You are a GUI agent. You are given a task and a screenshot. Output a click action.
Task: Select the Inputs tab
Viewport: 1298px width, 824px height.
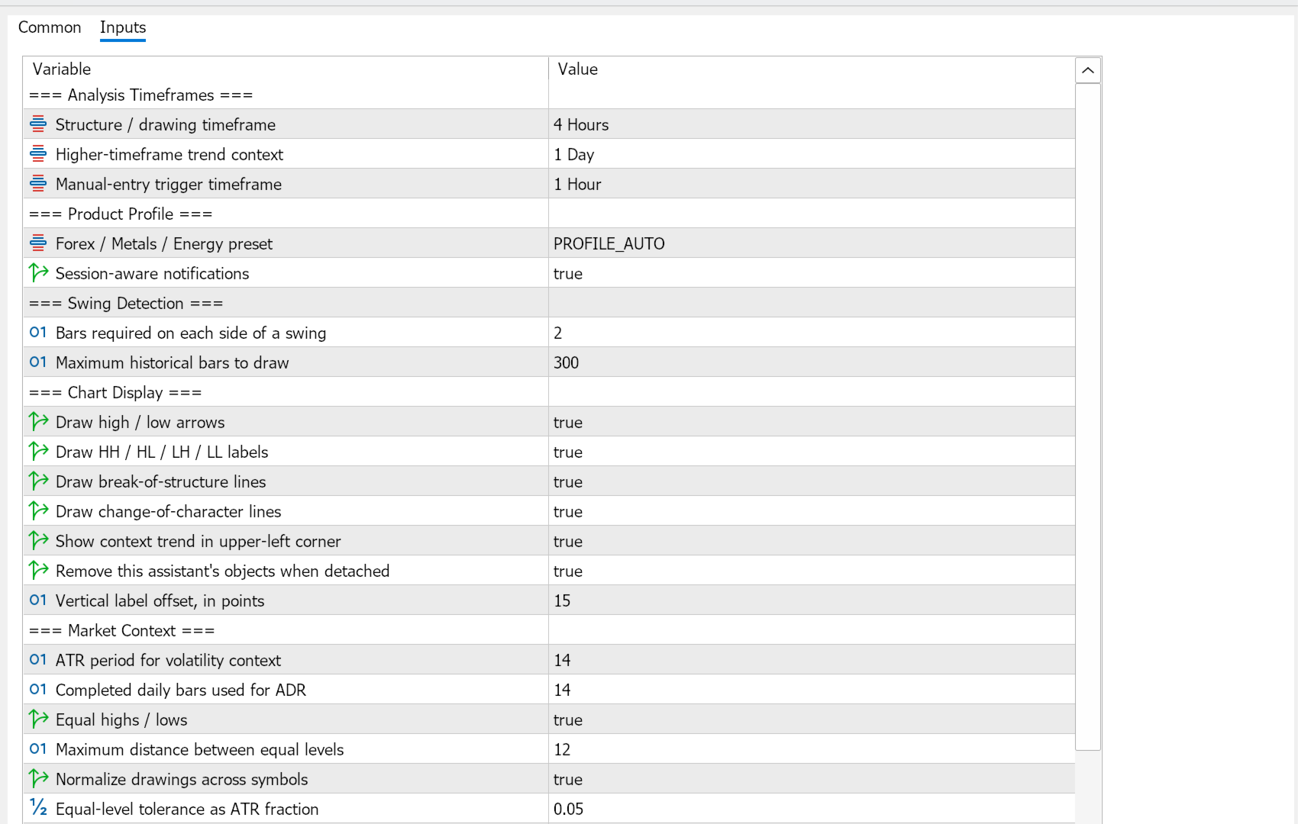(123, 27)
